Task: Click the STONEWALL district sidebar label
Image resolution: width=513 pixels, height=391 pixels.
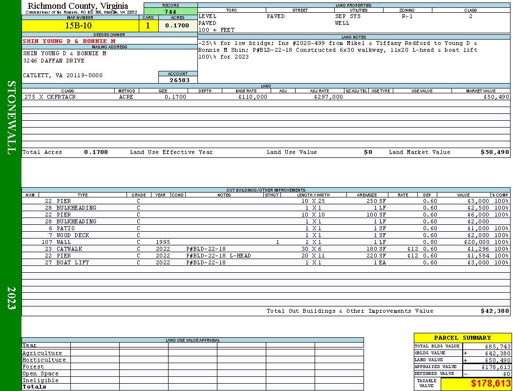Action: (11, 117)
